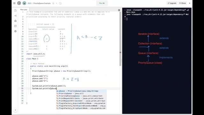
Task: Open the Files panel in sidebar
Action: coord(15,11)
